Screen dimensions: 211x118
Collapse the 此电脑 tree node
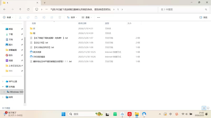coord(3,87)
